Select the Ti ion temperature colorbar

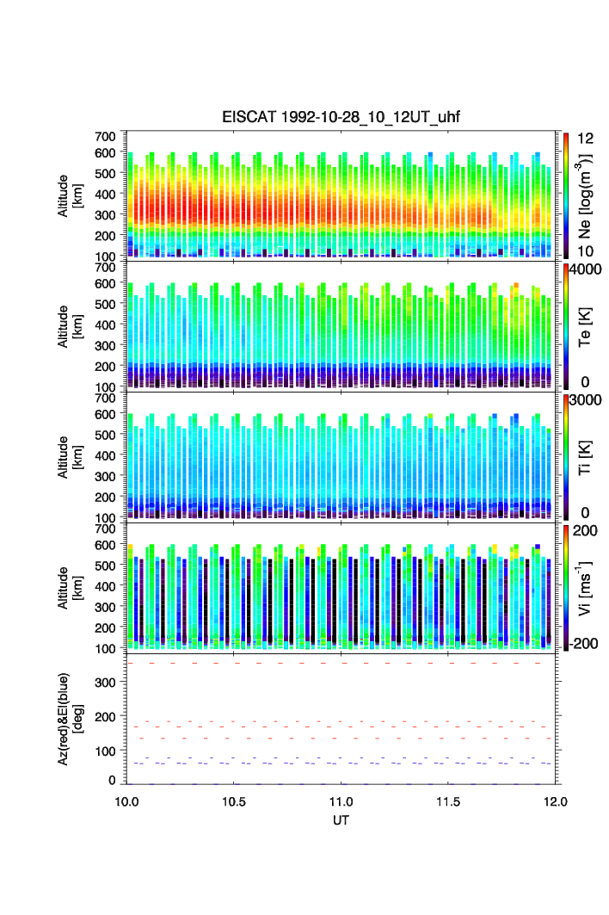click(566, 457)
